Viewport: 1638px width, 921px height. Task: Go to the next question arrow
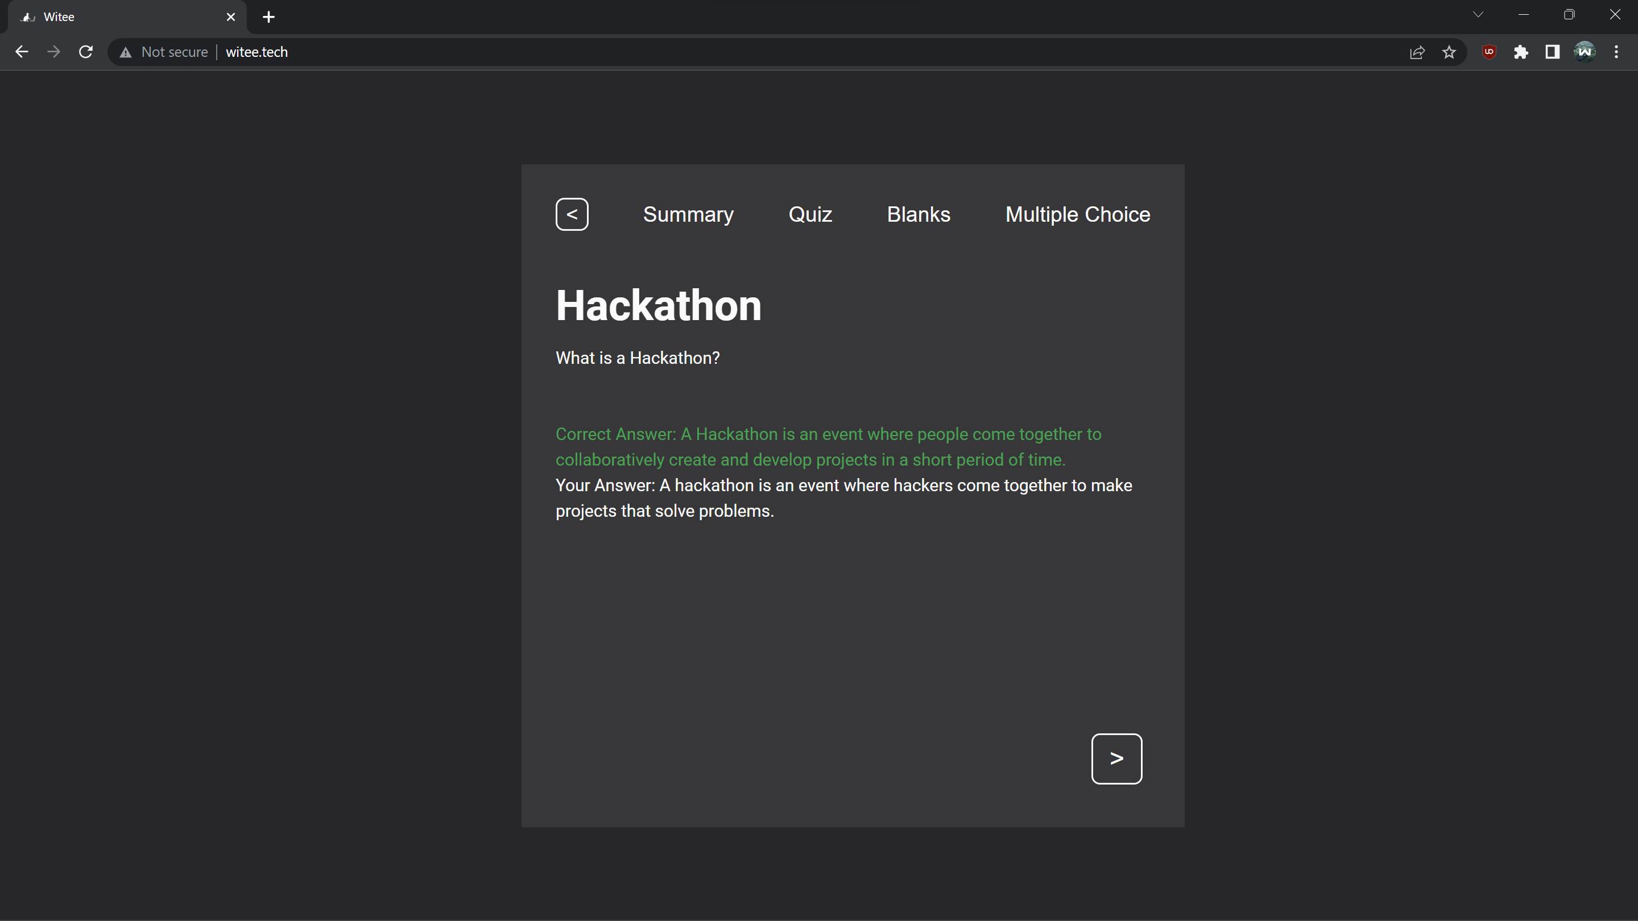click(1116, 758)
